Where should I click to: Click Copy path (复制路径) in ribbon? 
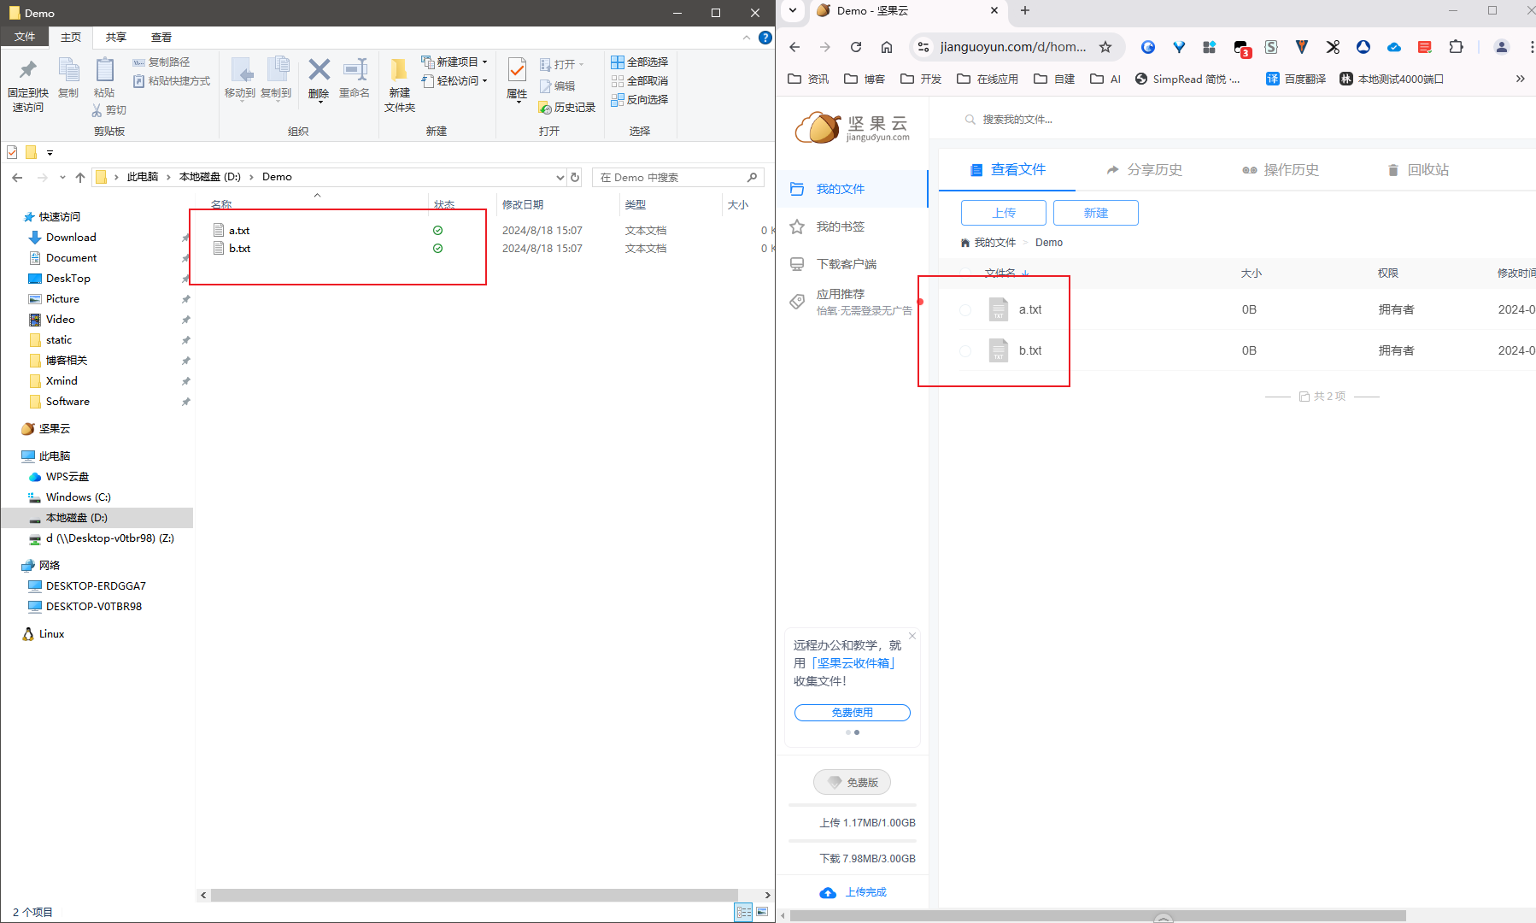point(161,62)
